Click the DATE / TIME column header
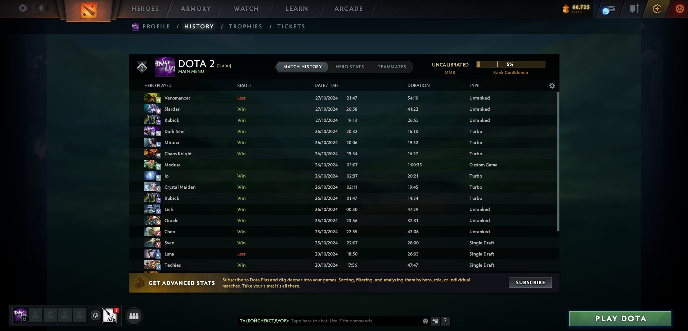688x331 pixels. click(327, 86)
